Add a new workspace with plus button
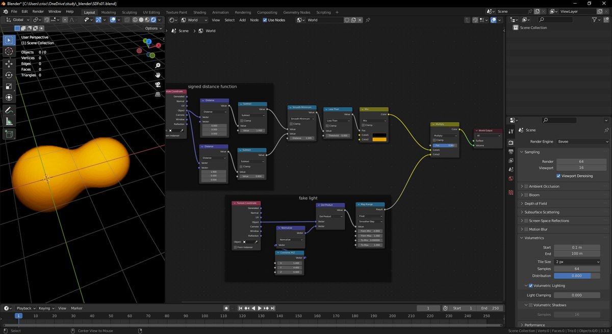 click(337, 12)
